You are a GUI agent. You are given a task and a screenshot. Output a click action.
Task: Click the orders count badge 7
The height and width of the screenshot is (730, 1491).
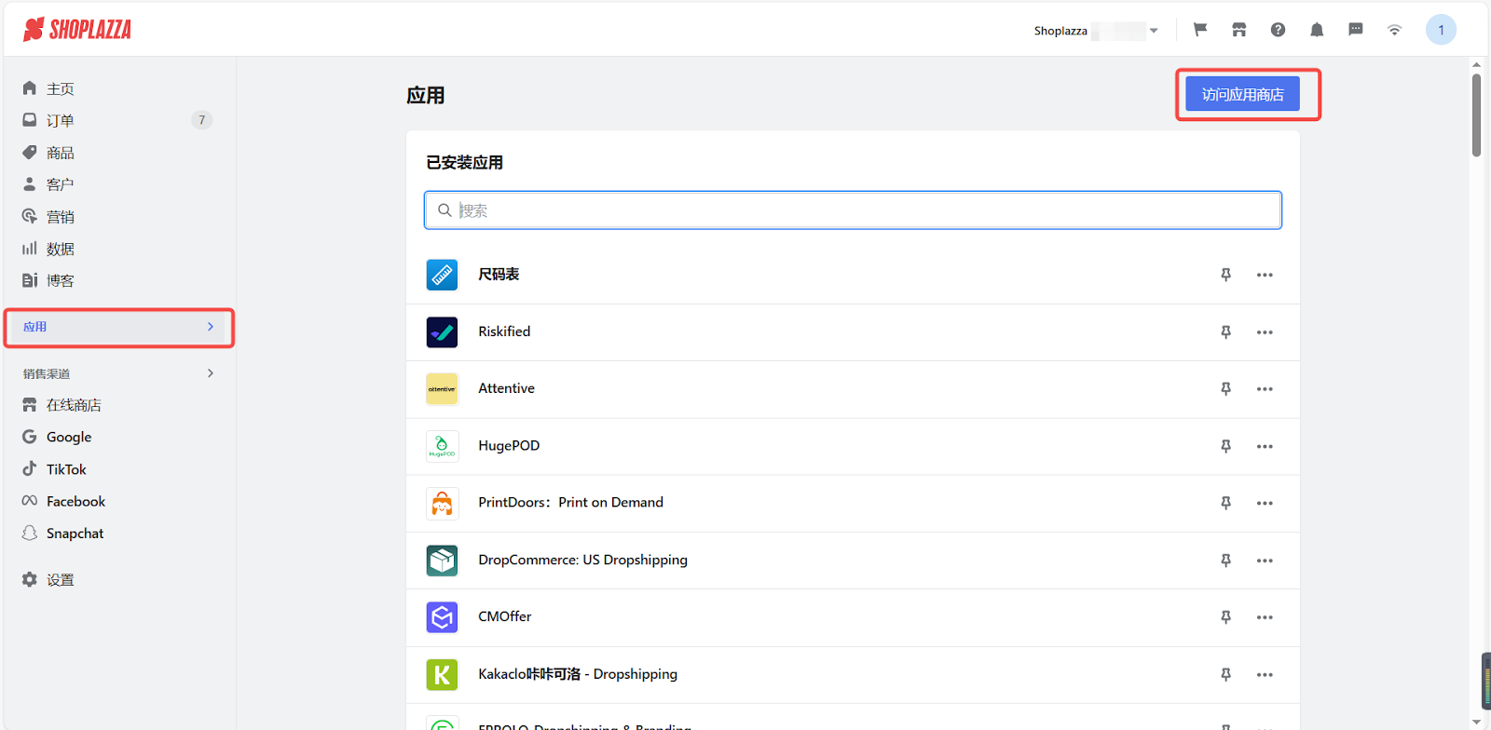coord(201,120)
